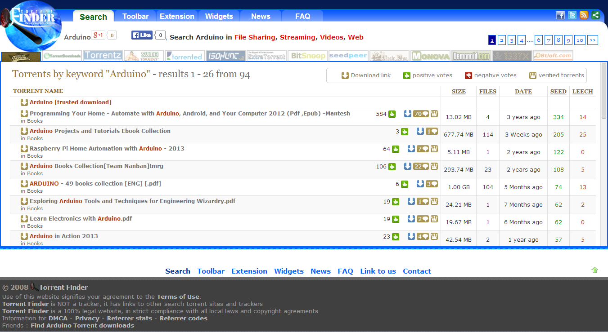Open the Twitter icon in header
Screen dimensions: 608x332
coord(572,15)
